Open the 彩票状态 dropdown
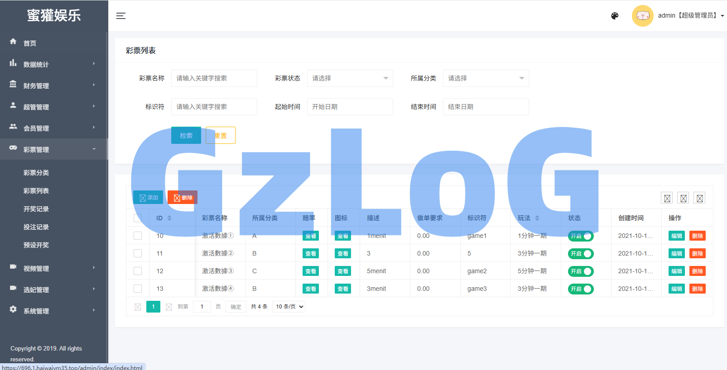 point(350,78)
